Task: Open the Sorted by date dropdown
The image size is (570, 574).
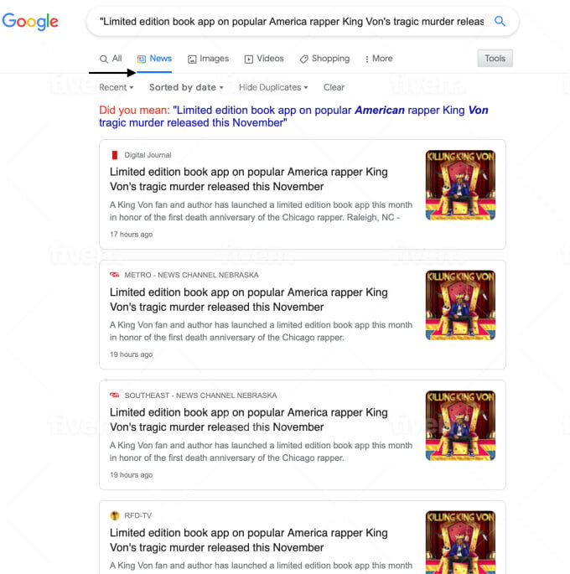Action: click(x=186, y=87)
